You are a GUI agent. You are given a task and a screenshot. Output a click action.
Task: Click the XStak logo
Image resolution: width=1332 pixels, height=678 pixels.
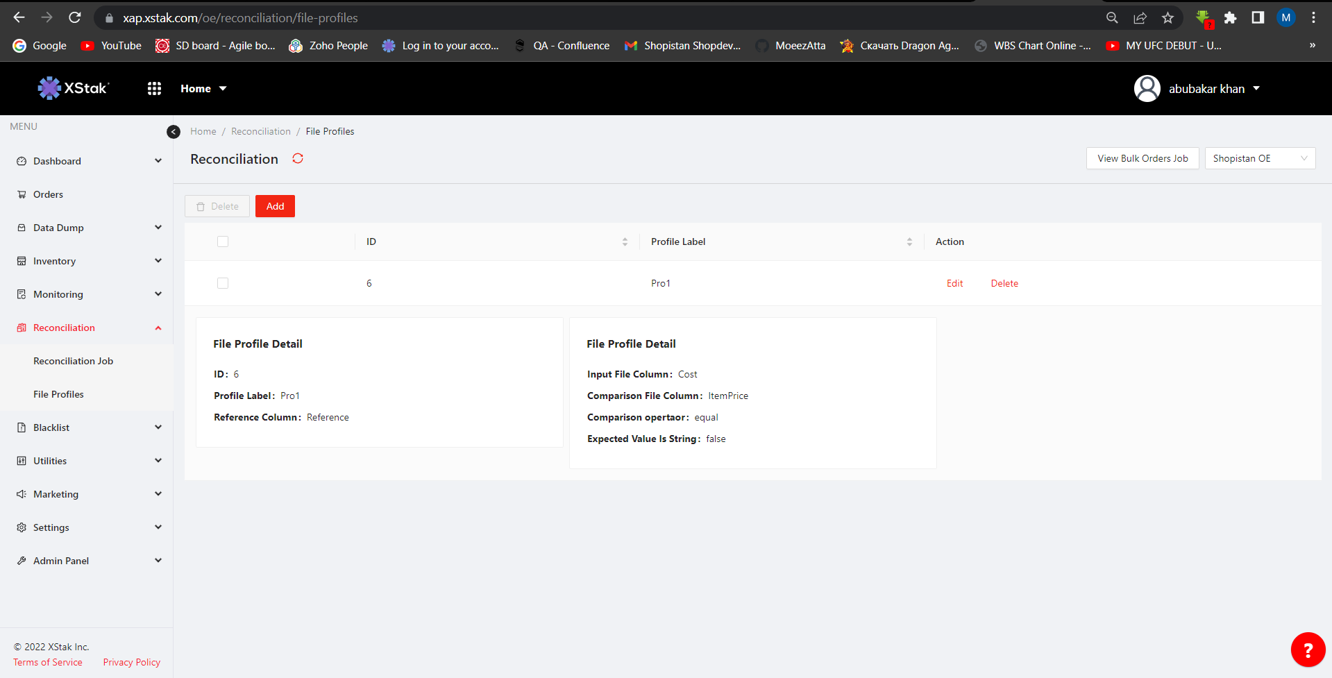coord(74,88)
